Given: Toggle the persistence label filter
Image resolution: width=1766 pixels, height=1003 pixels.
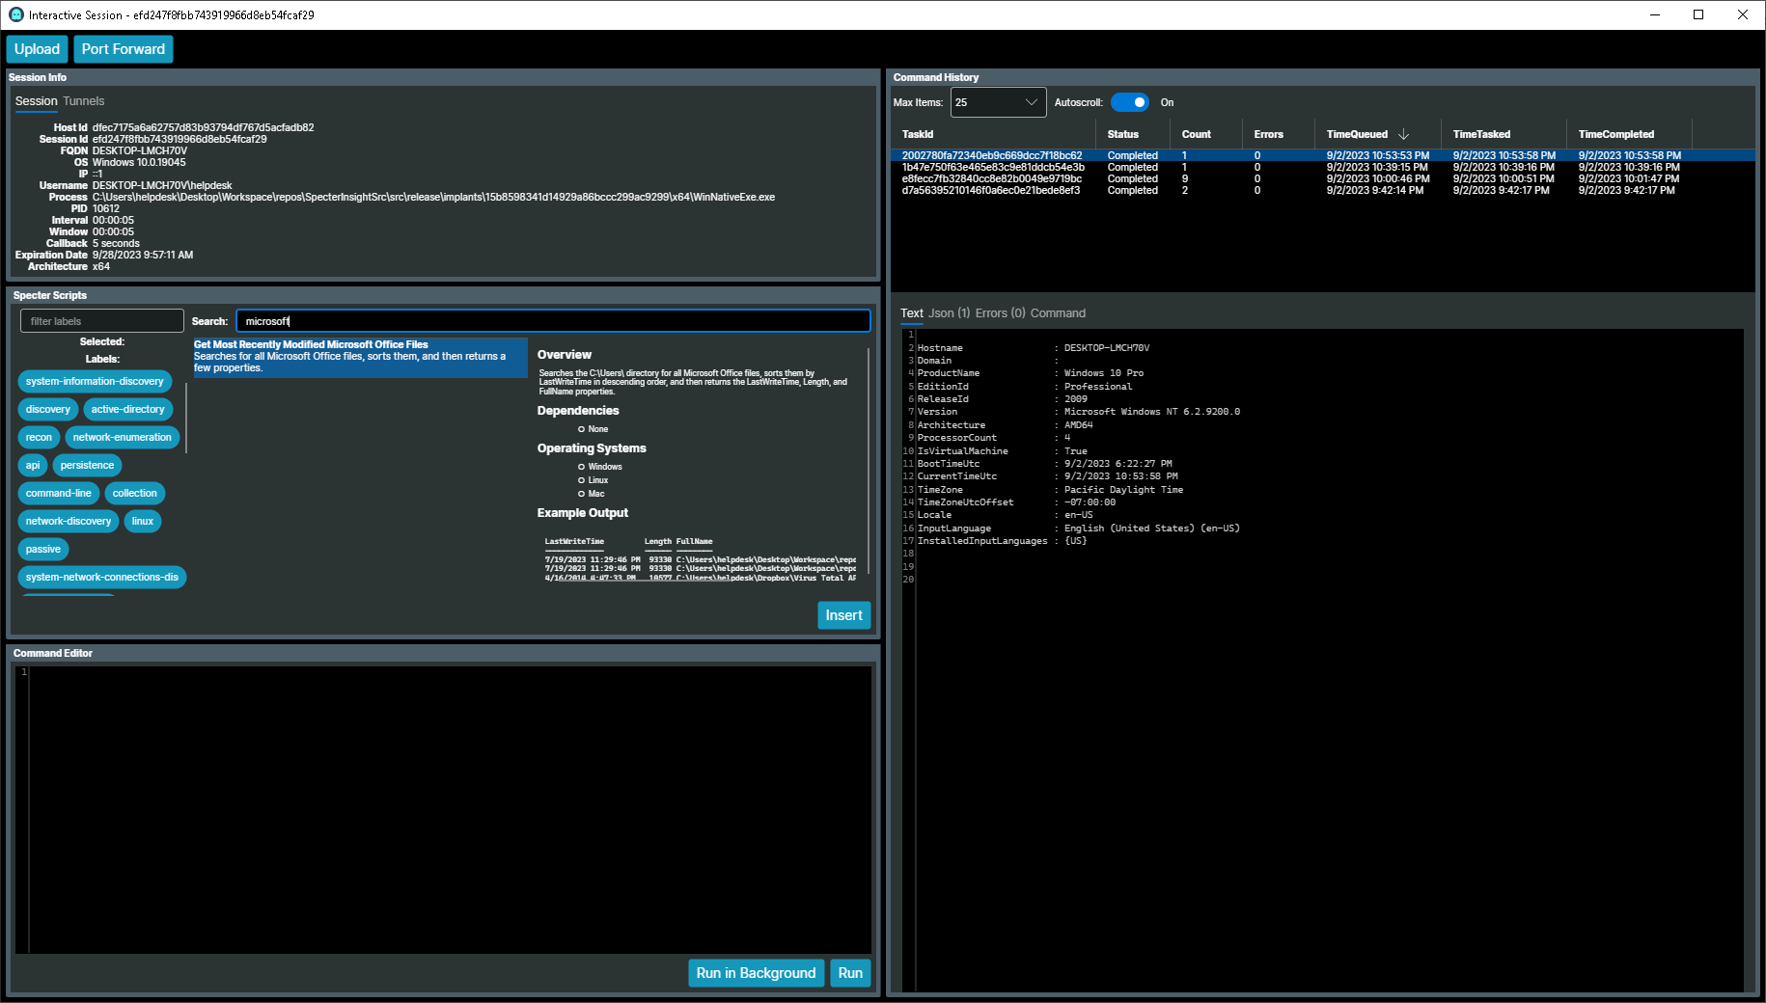Looking at the screenshot, I should 87,465.
